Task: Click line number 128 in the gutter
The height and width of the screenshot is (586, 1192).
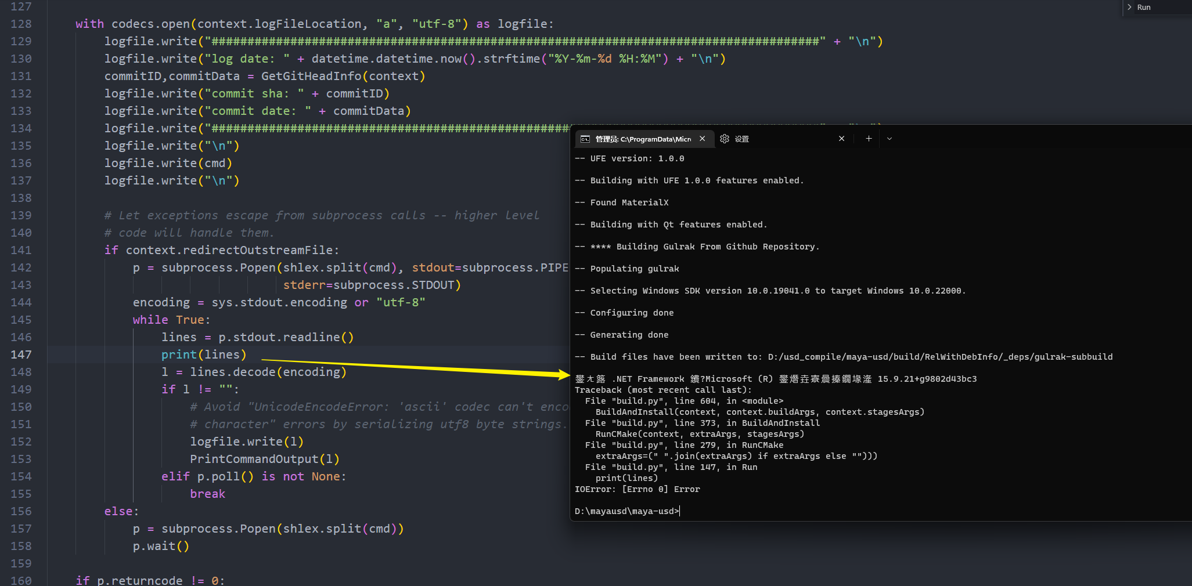Action: coord(21,24)
